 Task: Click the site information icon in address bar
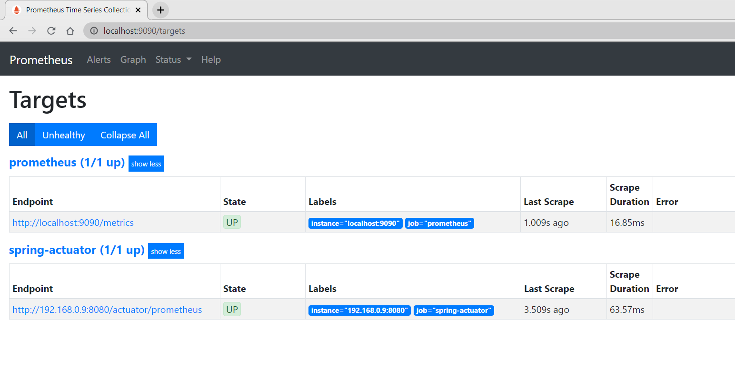click(94, 31)
